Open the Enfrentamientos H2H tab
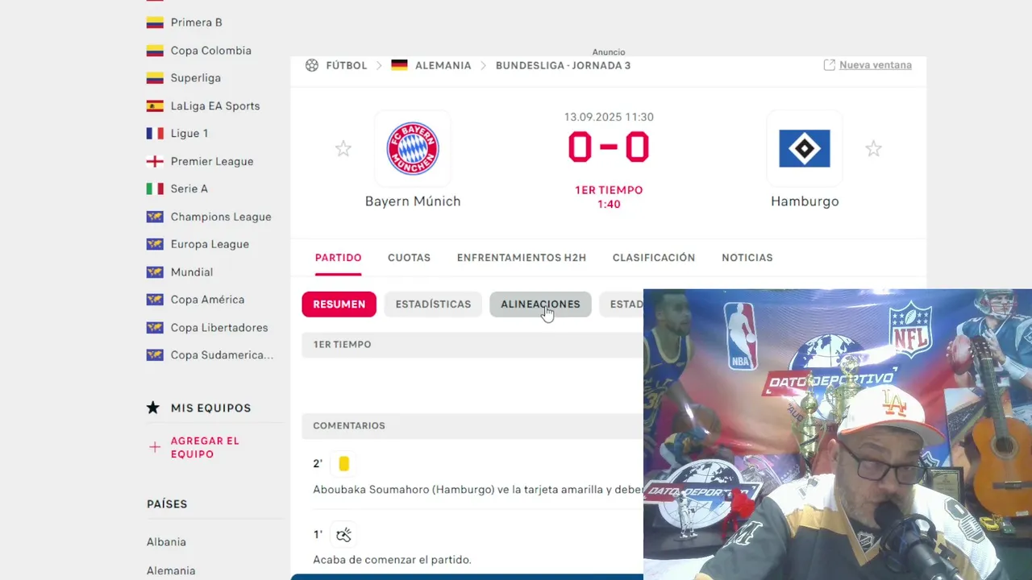The width and height of the screenshot is (1032, 580). [522, 258]
